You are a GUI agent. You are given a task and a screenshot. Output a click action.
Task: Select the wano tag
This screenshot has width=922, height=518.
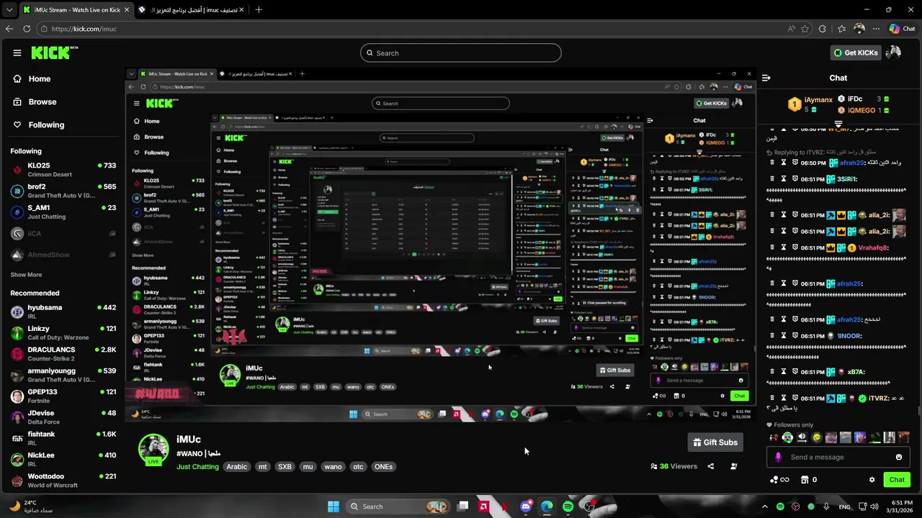click(333, 467)
